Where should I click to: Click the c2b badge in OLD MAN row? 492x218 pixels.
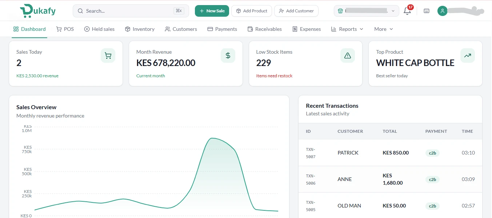coord(432,206)
